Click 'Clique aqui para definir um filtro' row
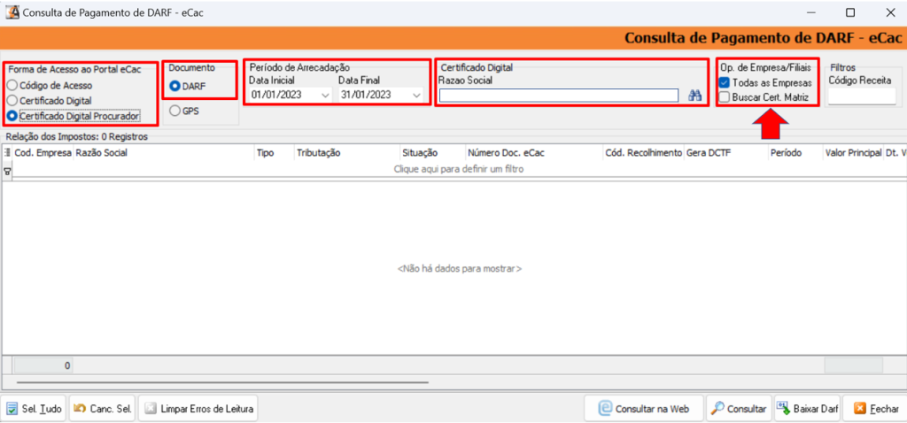This screenshot has width=907, height=423. (459, 170)
